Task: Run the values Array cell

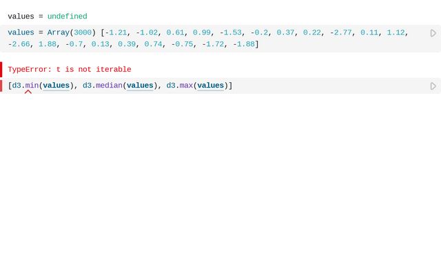Action: (433, 33)
